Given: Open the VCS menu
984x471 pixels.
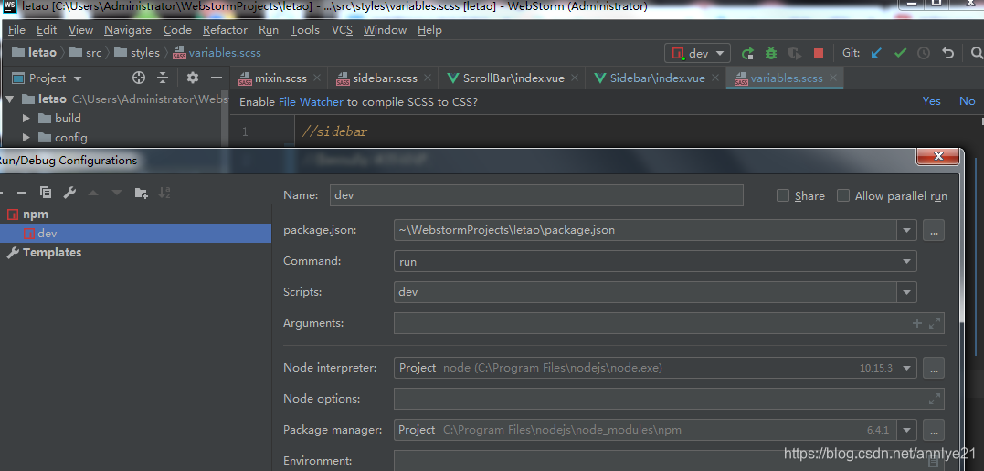Looking at the screenshot, I should (x=342, y=29).
